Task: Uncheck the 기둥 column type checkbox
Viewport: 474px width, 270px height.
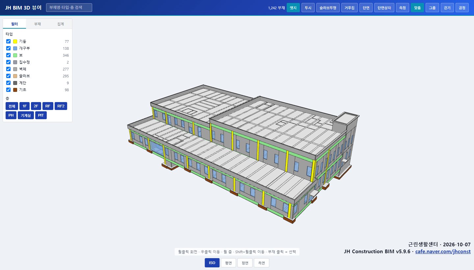Action: click(9, 41)
